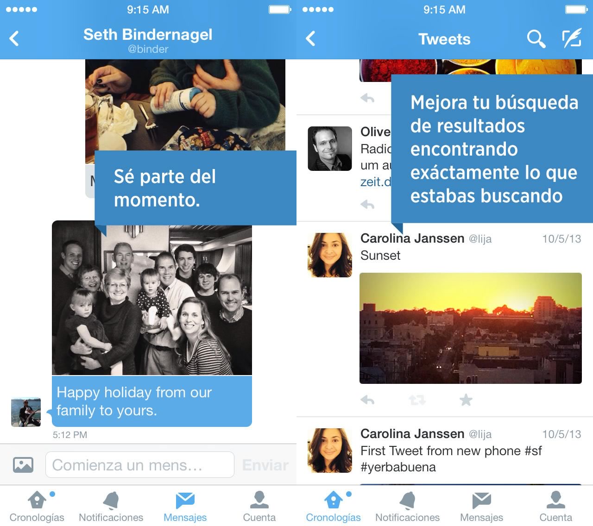Open the black-and-white family group photo
593x526 pixels.
(152, 298)
